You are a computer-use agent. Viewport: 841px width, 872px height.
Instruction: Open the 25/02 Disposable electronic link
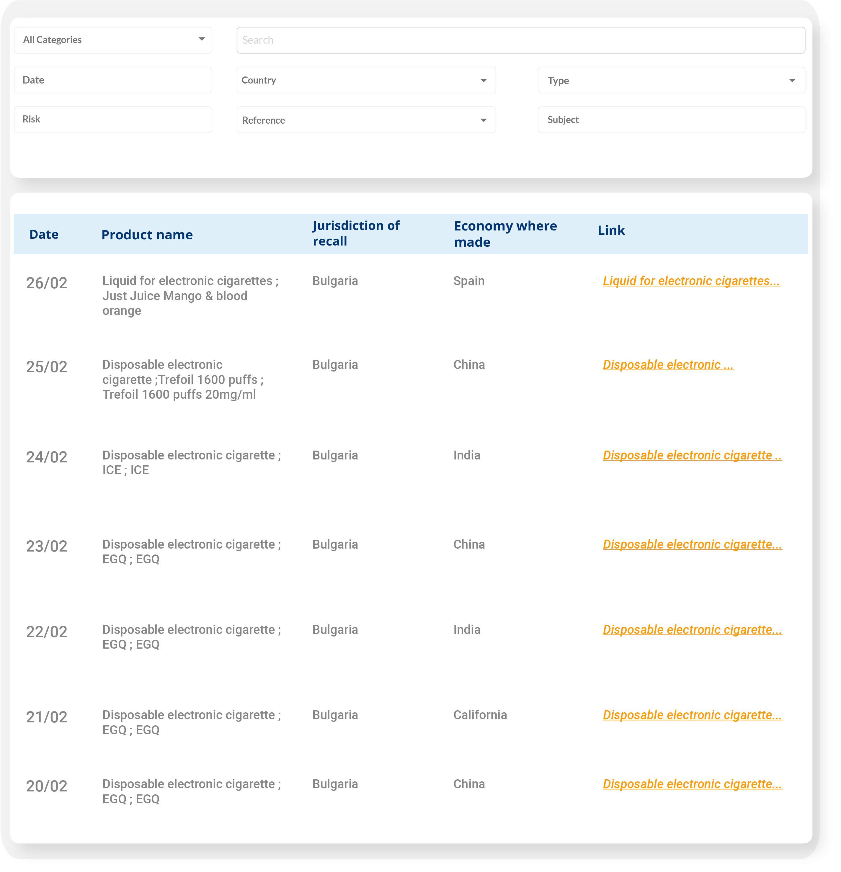click(668, 365)
